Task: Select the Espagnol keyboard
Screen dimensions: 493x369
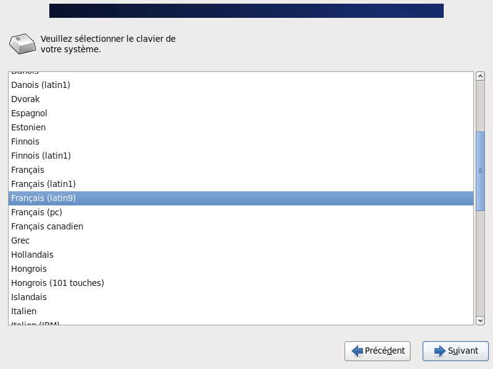Action: 29,113
